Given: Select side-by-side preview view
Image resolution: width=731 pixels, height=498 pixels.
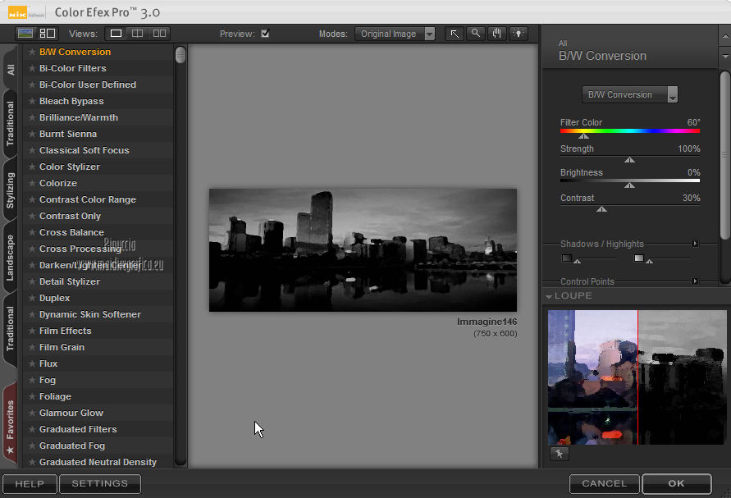Looking at the screenshot, I should (159, 34).
